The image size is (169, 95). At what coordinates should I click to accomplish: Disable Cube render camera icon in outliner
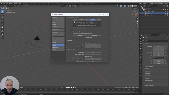(x=167, y=13)
